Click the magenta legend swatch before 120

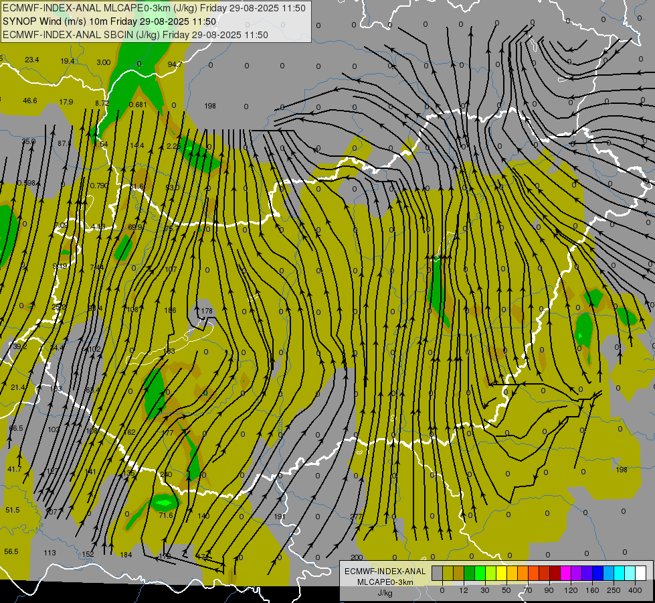click(565, 574)
